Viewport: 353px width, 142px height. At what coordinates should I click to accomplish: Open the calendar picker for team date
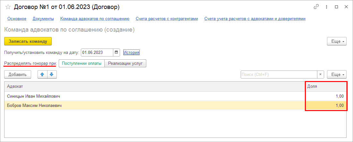tap(117, 52)
